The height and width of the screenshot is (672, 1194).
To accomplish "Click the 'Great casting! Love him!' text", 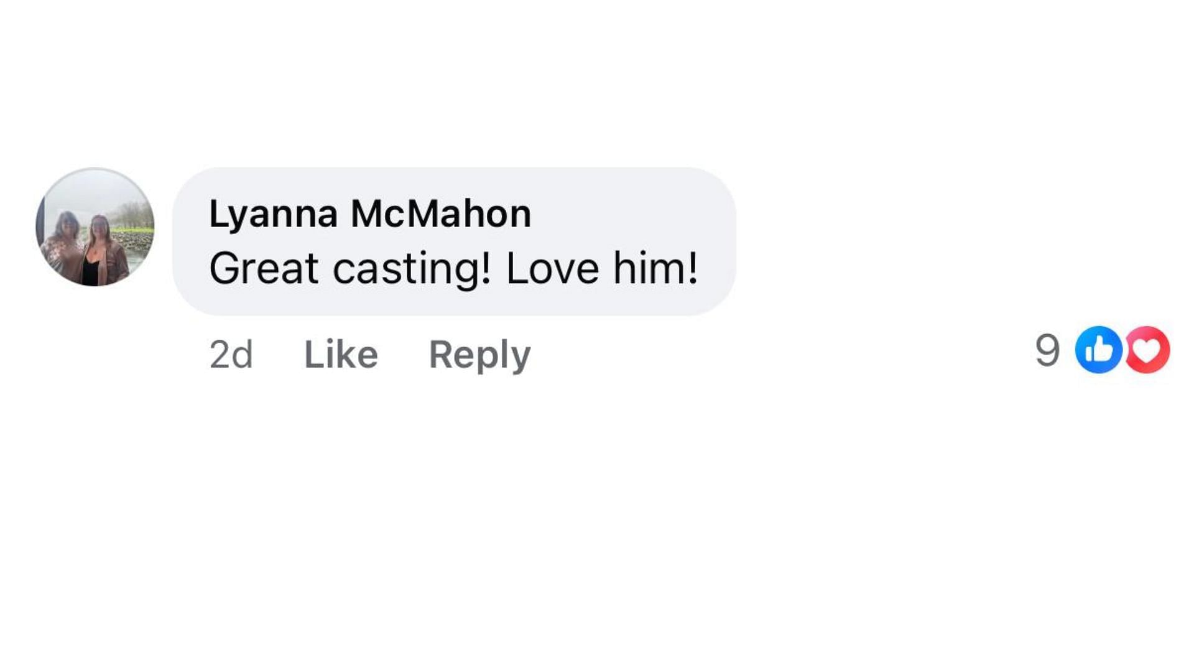I will 453,268.
